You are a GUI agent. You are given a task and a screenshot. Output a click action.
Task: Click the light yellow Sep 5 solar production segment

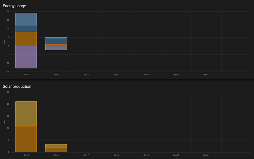point(26,114)
